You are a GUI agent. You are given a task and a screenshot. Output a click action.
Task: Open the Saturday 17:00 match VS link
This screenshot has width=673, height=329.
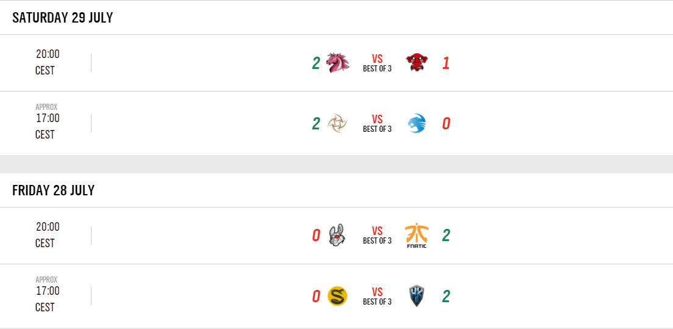(x=377, y=120)
